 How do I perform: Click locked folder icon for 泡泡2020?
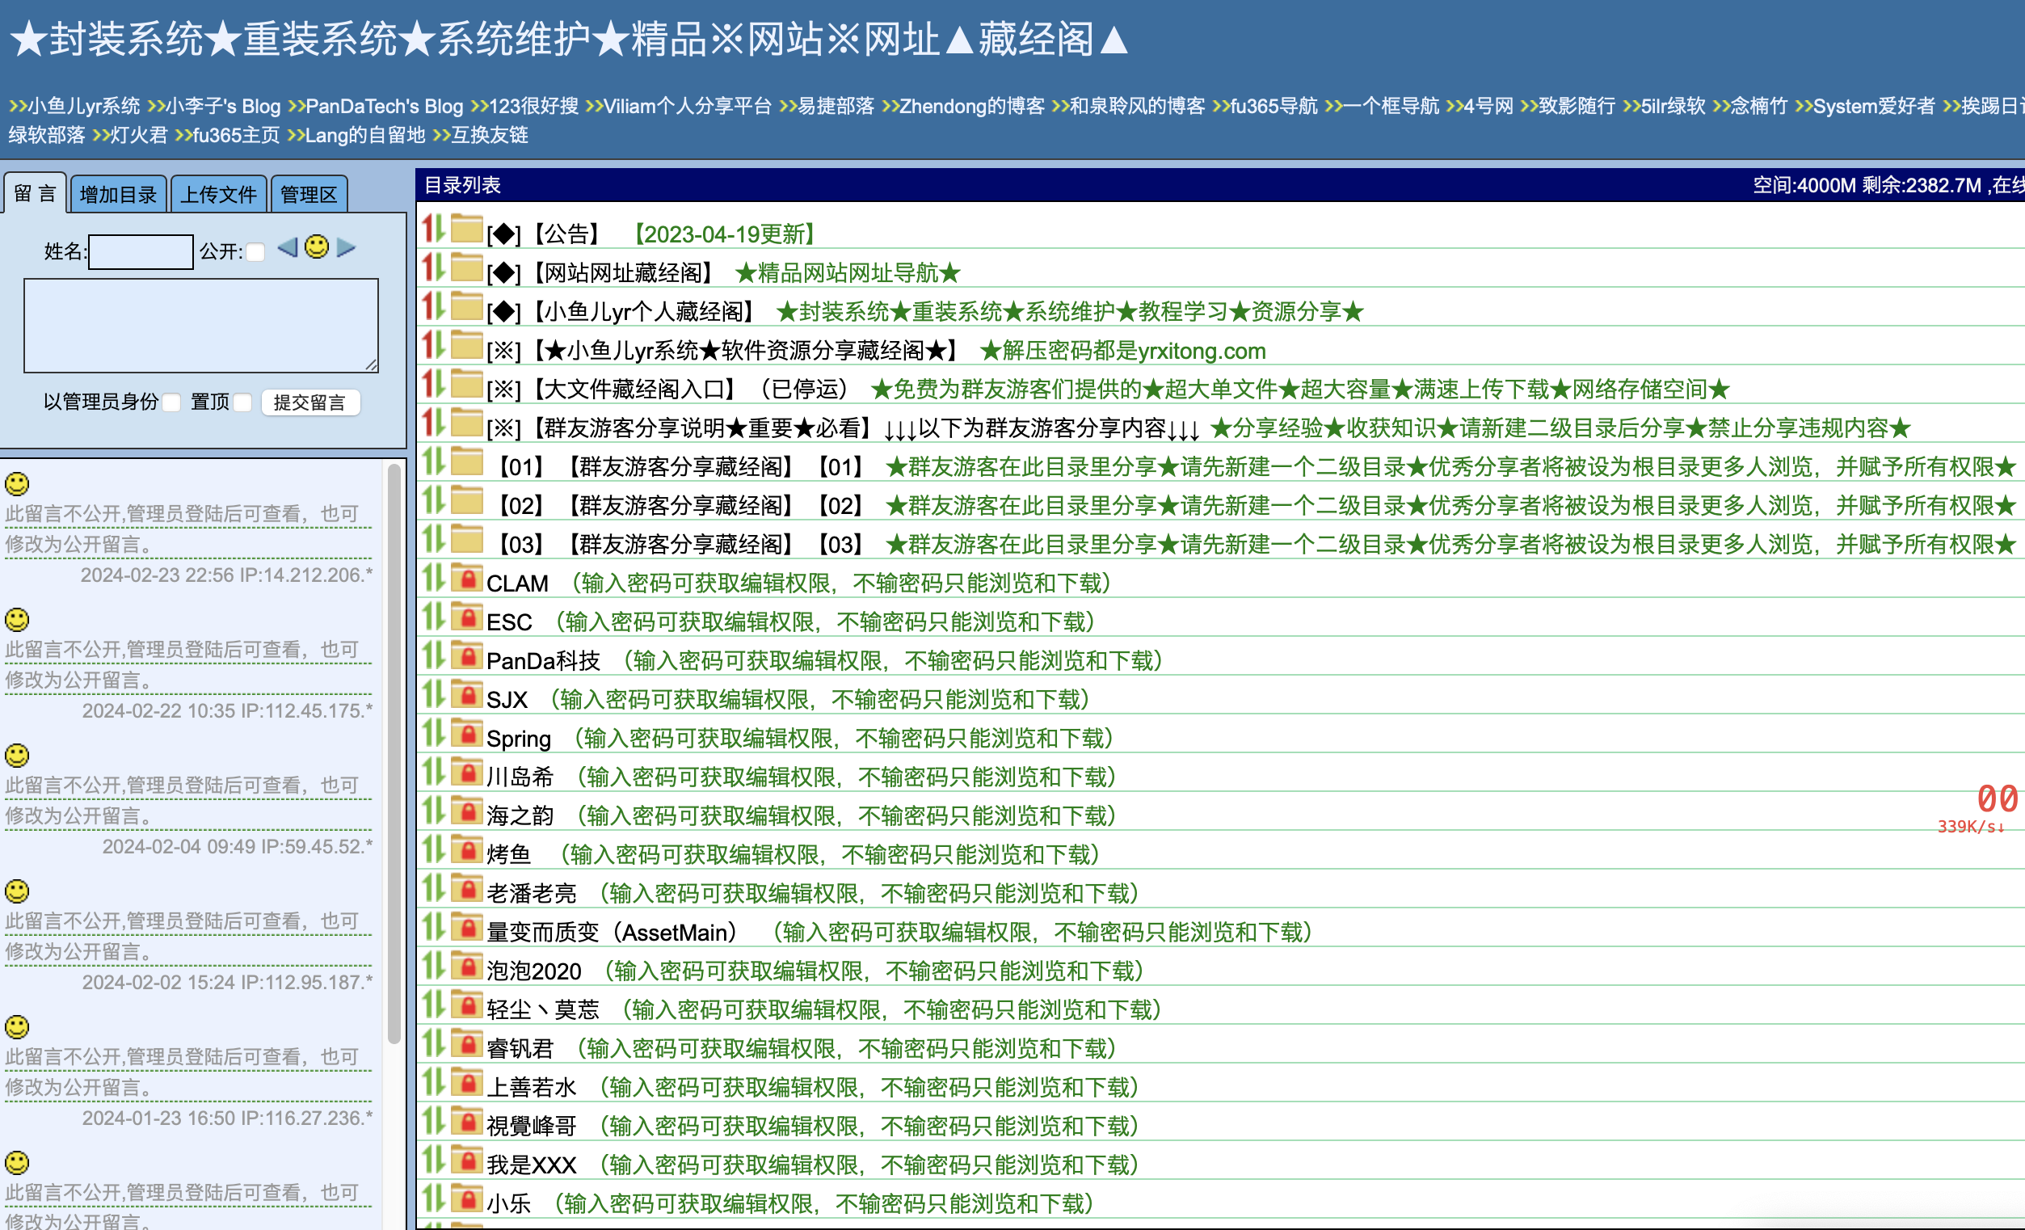(466, 965)
